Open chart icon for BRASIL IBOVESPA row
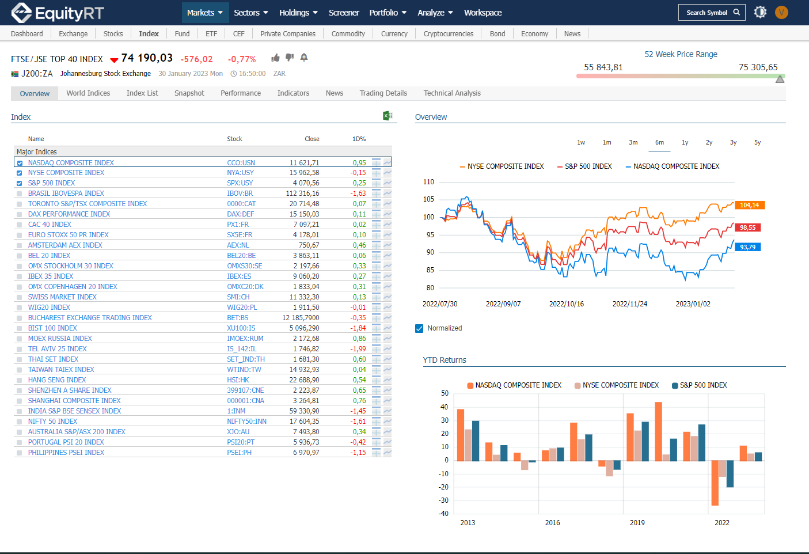Screen dimensions: 809x554 (x=388, y=193)
